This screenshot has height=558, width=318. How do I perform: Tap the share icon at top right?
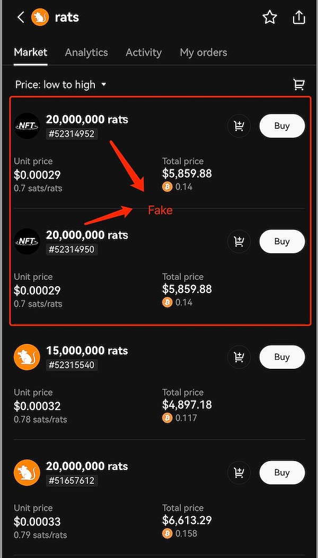click(x=299, y=17)
